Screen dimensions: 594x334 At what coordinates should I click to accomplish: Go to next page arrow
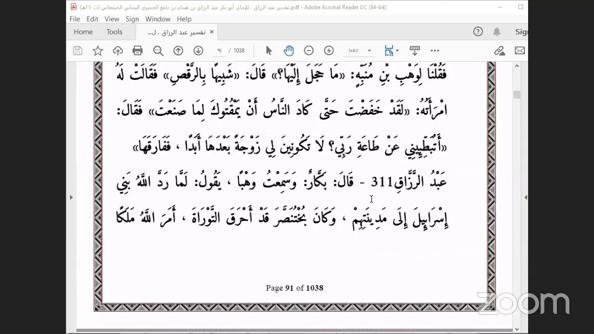[x=198, y=51]
